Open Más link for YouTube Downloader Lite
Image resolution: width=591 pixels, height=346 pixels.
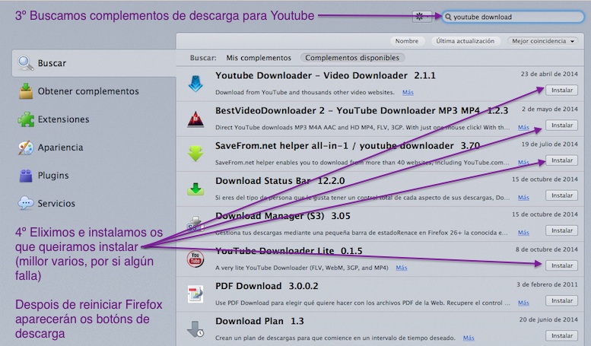point(402,268)
